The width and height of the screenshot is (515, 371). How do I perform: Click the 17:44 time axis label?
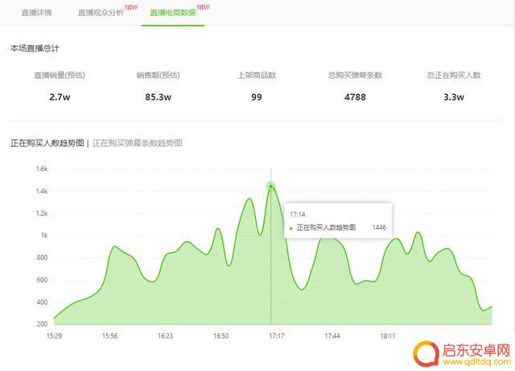tap(332, 336)
